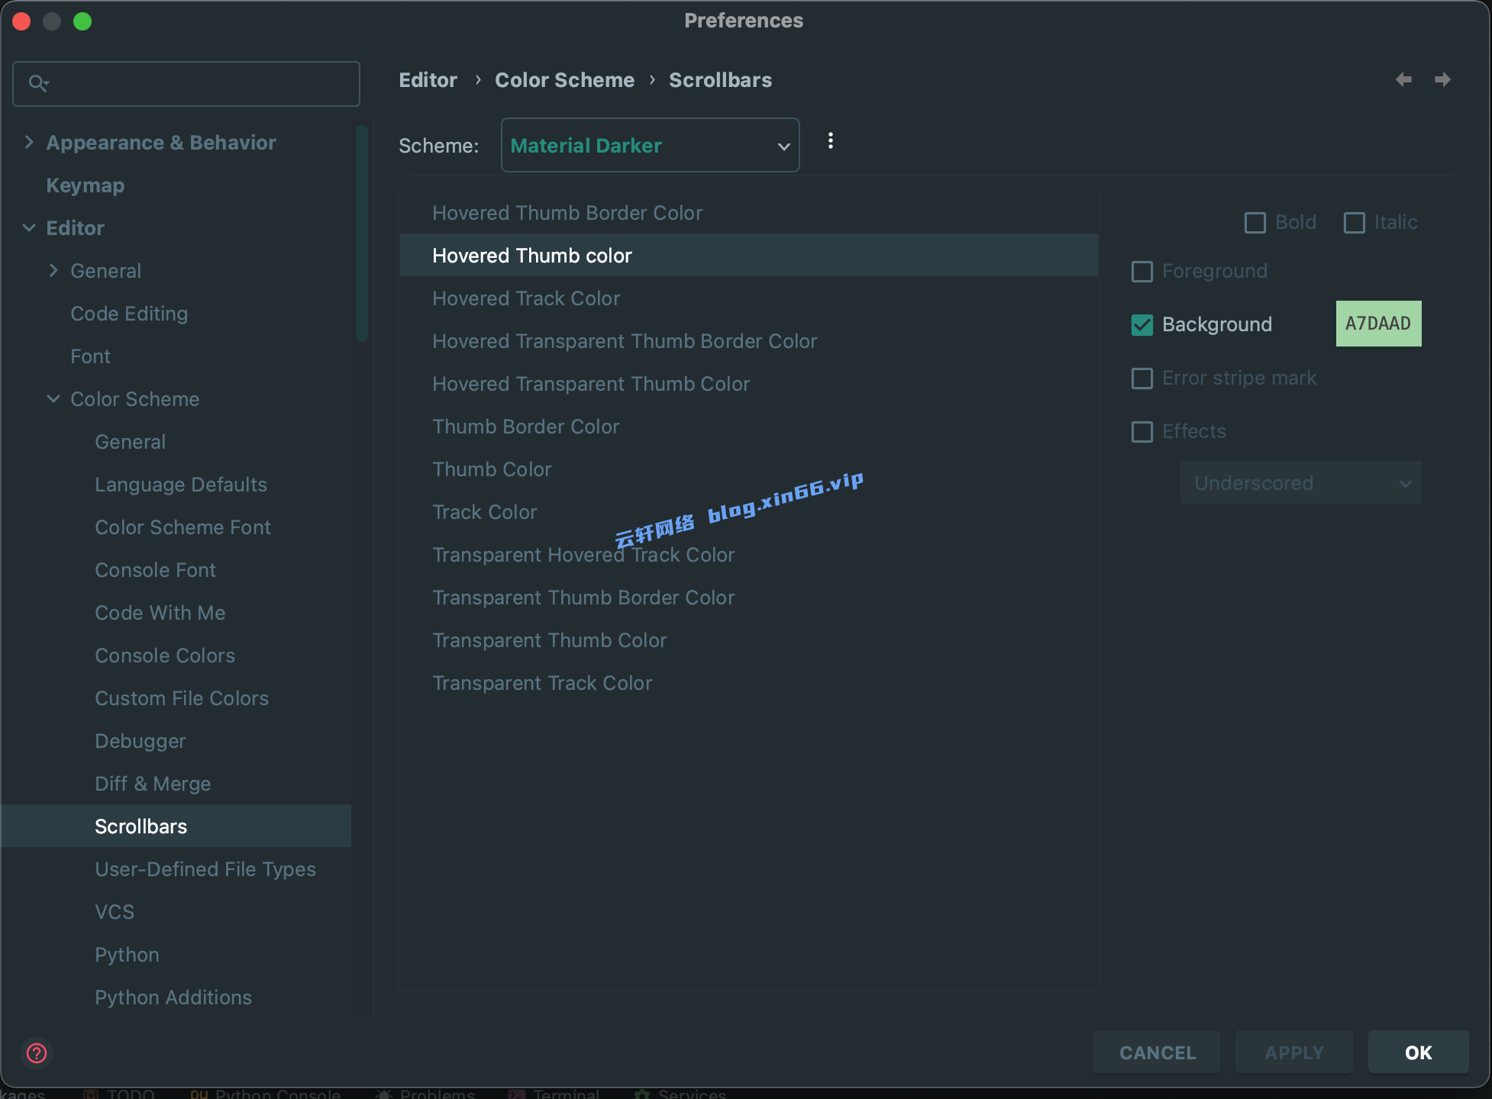Enable the Error stripe mark checkbox
1492x1099 pixels.
[1142, 379]
